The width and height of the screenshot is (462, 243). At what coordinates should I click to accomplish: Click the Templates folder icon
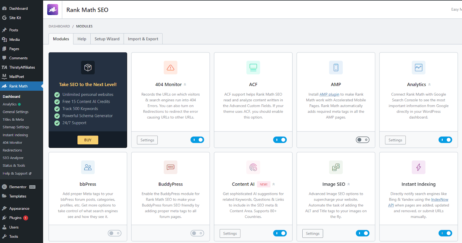4,196
